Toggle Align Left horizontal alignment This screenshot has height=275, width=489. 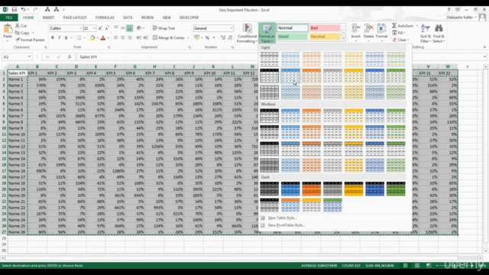(115, 37)
